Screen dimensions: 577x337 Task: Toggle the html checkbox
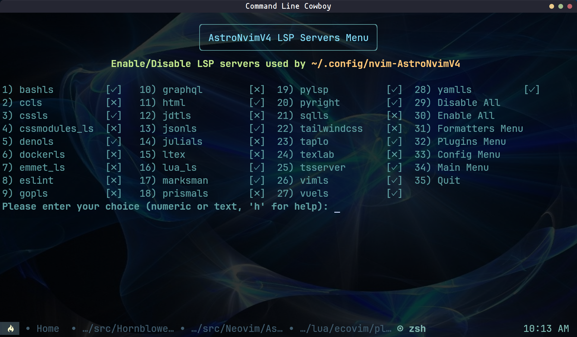[257, 103]
